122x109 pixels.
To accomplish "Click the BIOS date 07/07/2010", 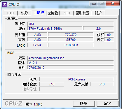I will 71,68.
